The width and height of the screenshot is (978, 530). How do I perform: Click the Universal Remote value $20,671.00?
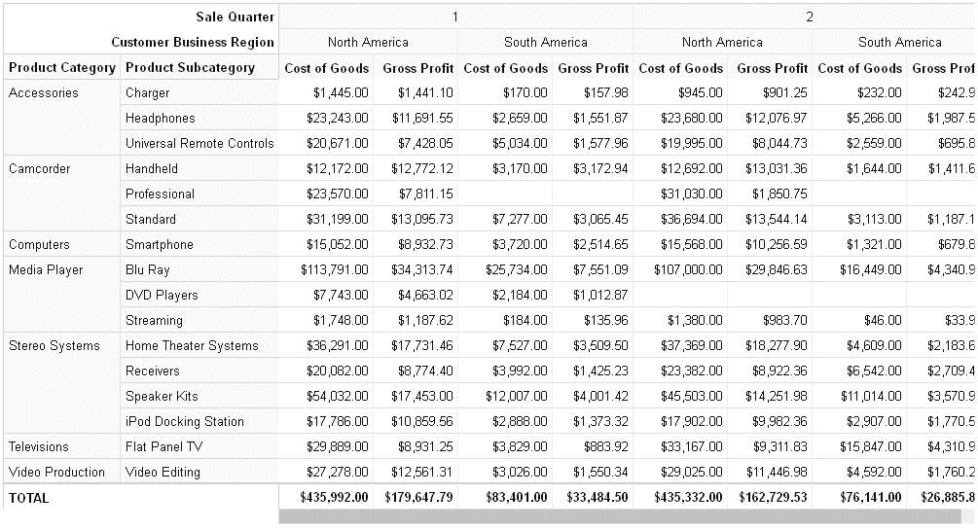point(338,143)
